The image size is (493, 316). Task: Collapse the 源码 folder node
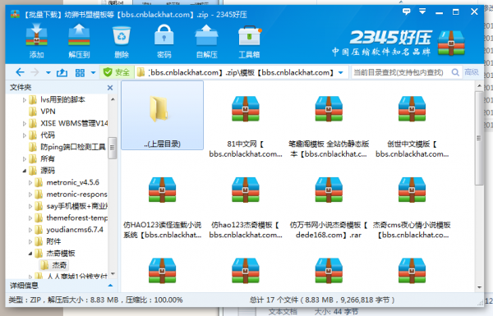[x=24, y=171]
